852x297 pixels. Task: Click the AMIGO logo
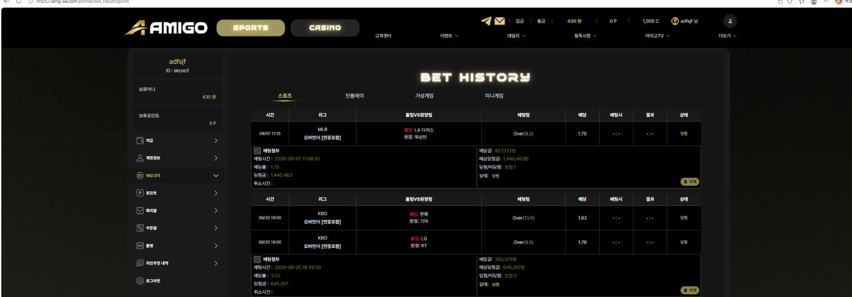[x=166, y=28]
